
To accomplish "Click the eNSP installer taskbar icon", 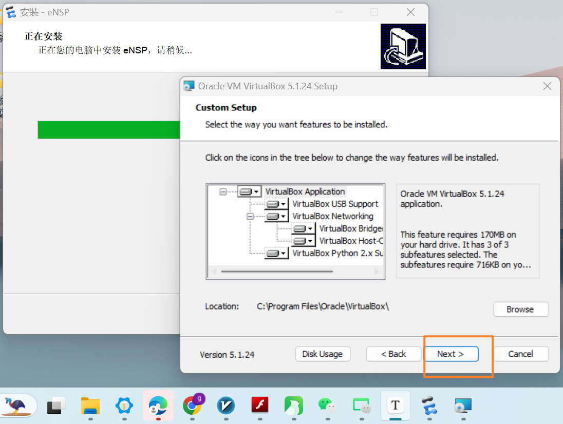I will (x=429, y=406).
